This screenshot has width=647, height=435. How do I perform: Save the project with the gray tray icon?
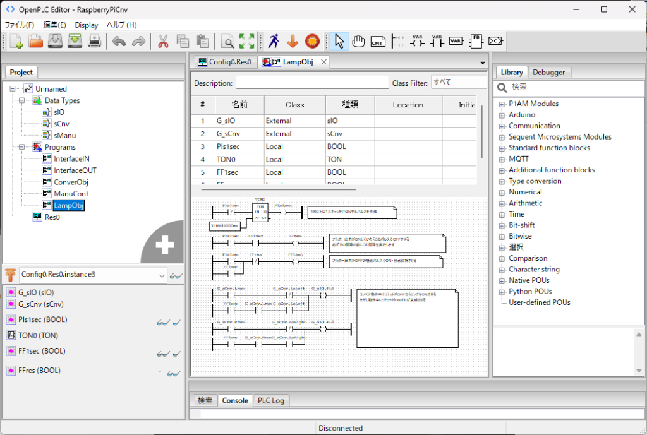point(56,41)
